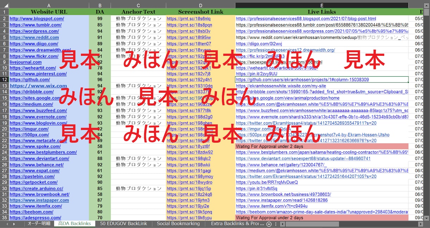
Task: Open the https://www.pinterest.com/ link
Action: tap(38, 74)
